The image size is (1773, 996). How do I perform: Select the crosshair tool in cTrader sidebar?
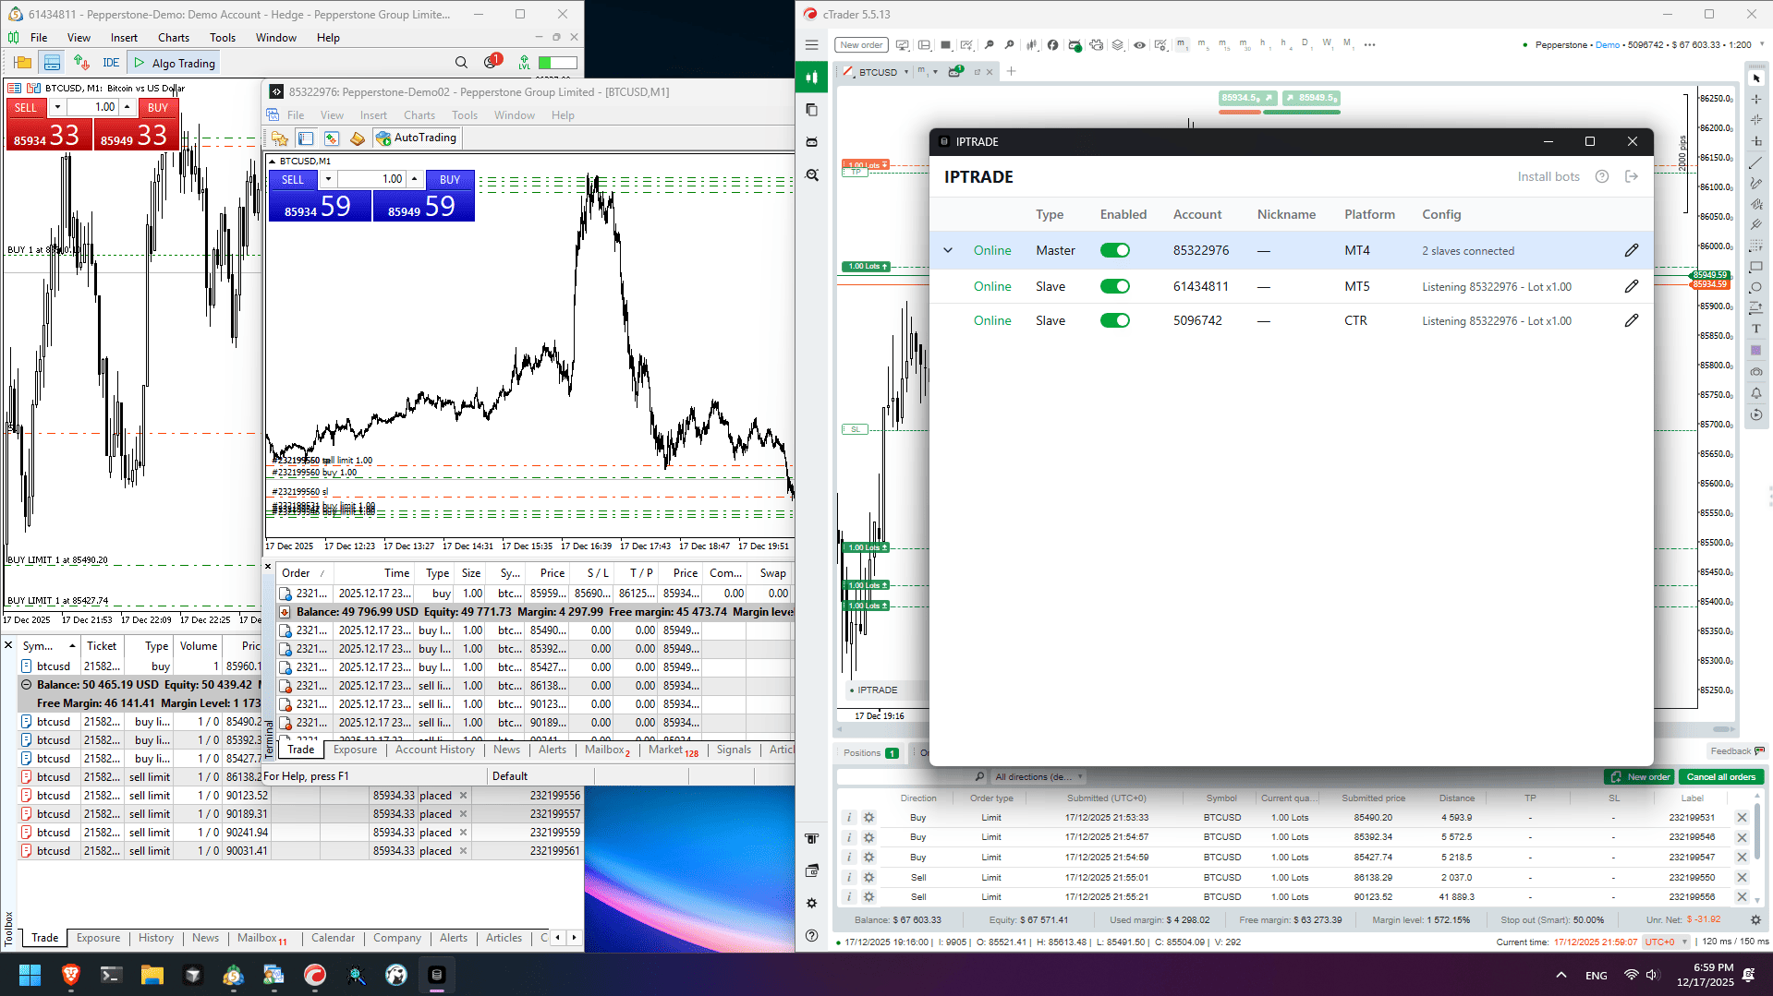(1756, 100)
